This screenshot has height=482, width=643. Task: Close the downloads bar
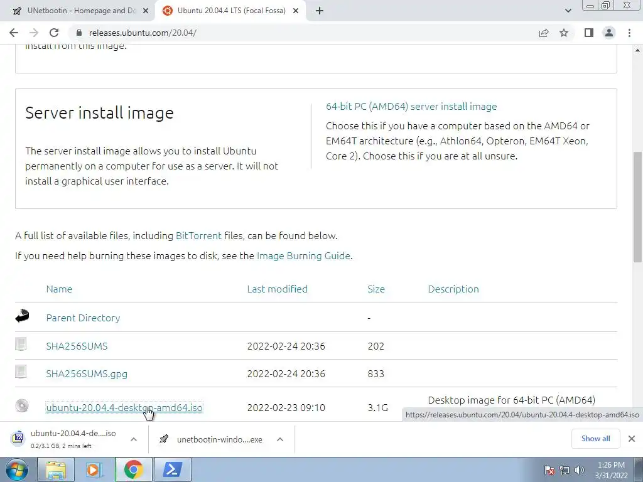point(632,439)
